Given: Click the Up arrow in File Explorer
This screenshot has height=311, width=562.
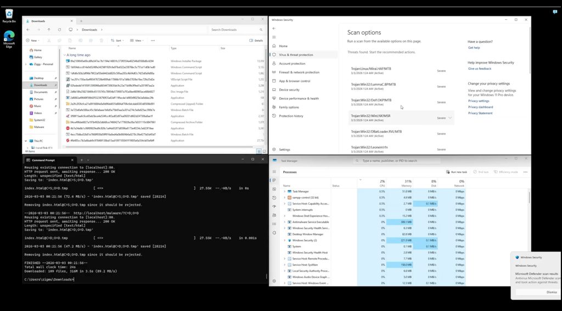Looking at the screenshot, I should click(x=49, y=30).
